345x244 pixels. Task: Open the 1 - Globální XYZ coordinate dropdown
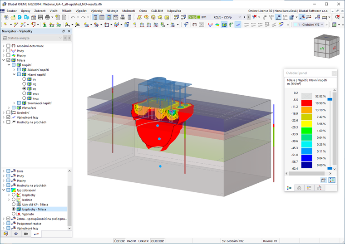coord(309,24)
